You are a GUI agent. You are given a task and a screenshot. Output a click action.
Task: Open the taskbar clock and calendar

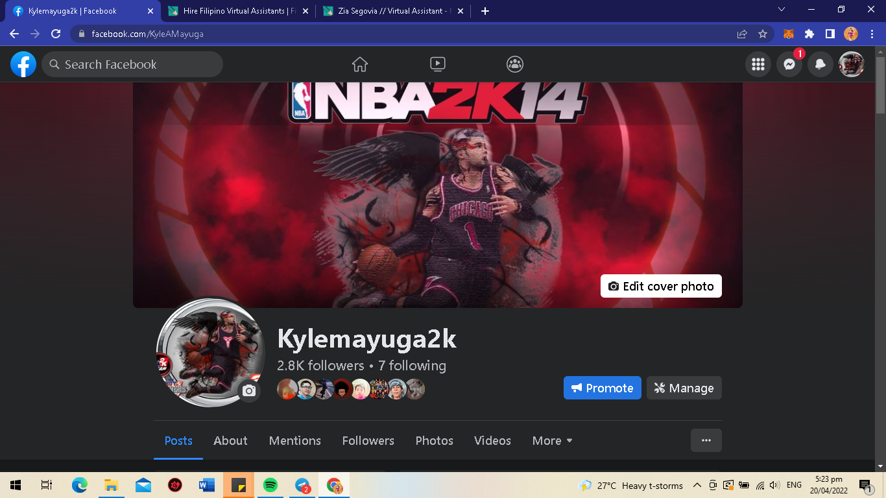click(828, 485)
